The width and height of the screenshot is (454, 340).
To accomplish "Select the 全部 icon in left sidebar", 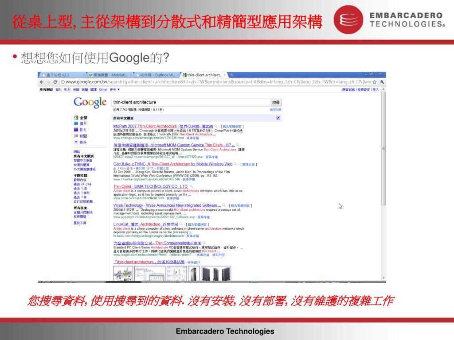I will [76, 118].
